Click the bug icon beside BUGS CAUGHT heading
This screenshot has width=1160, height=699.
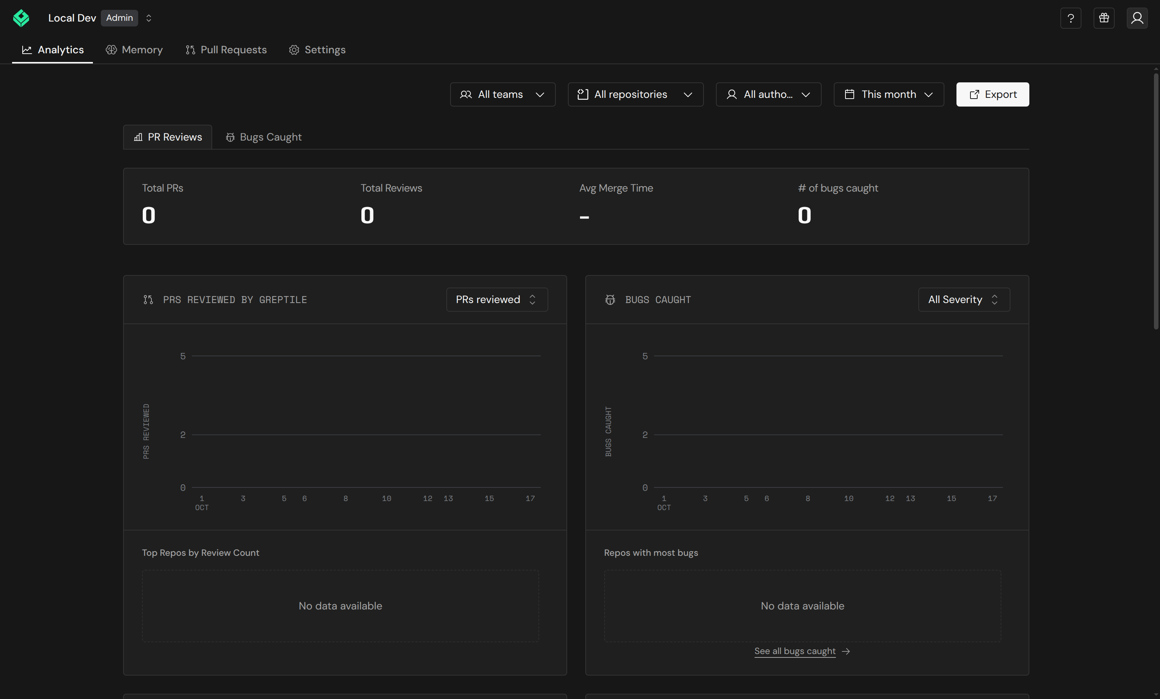pyautogui.click(x=610, y=300)
